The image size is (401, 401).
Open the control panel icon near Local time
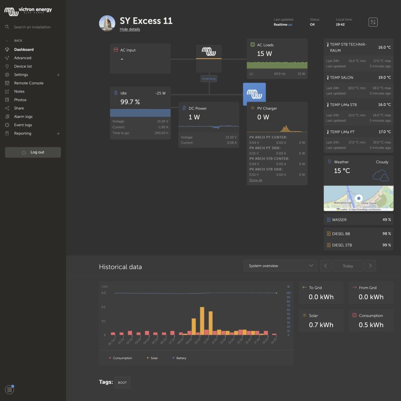click(373, 22)
